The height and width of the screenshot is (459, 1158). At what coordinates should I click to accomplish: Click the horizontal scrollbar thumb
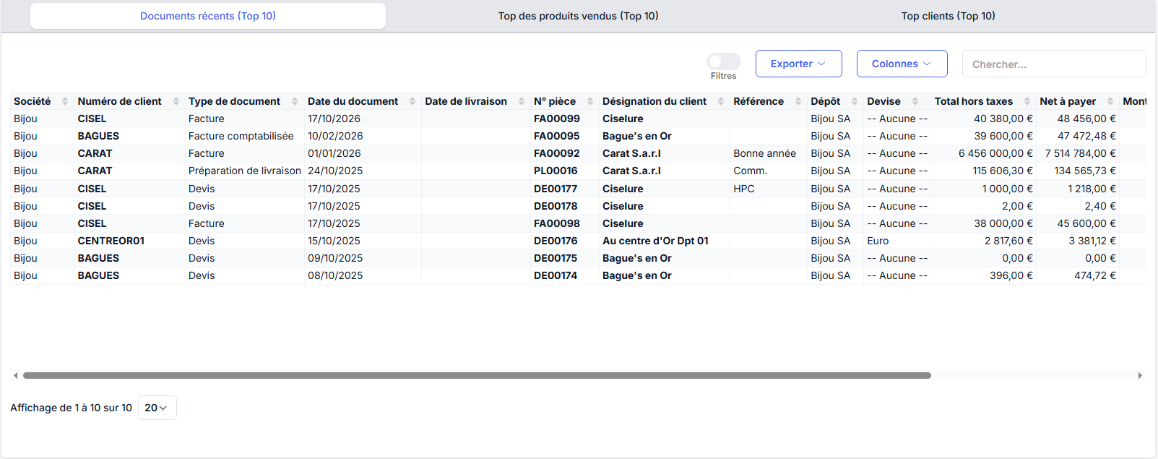[477, 376]
